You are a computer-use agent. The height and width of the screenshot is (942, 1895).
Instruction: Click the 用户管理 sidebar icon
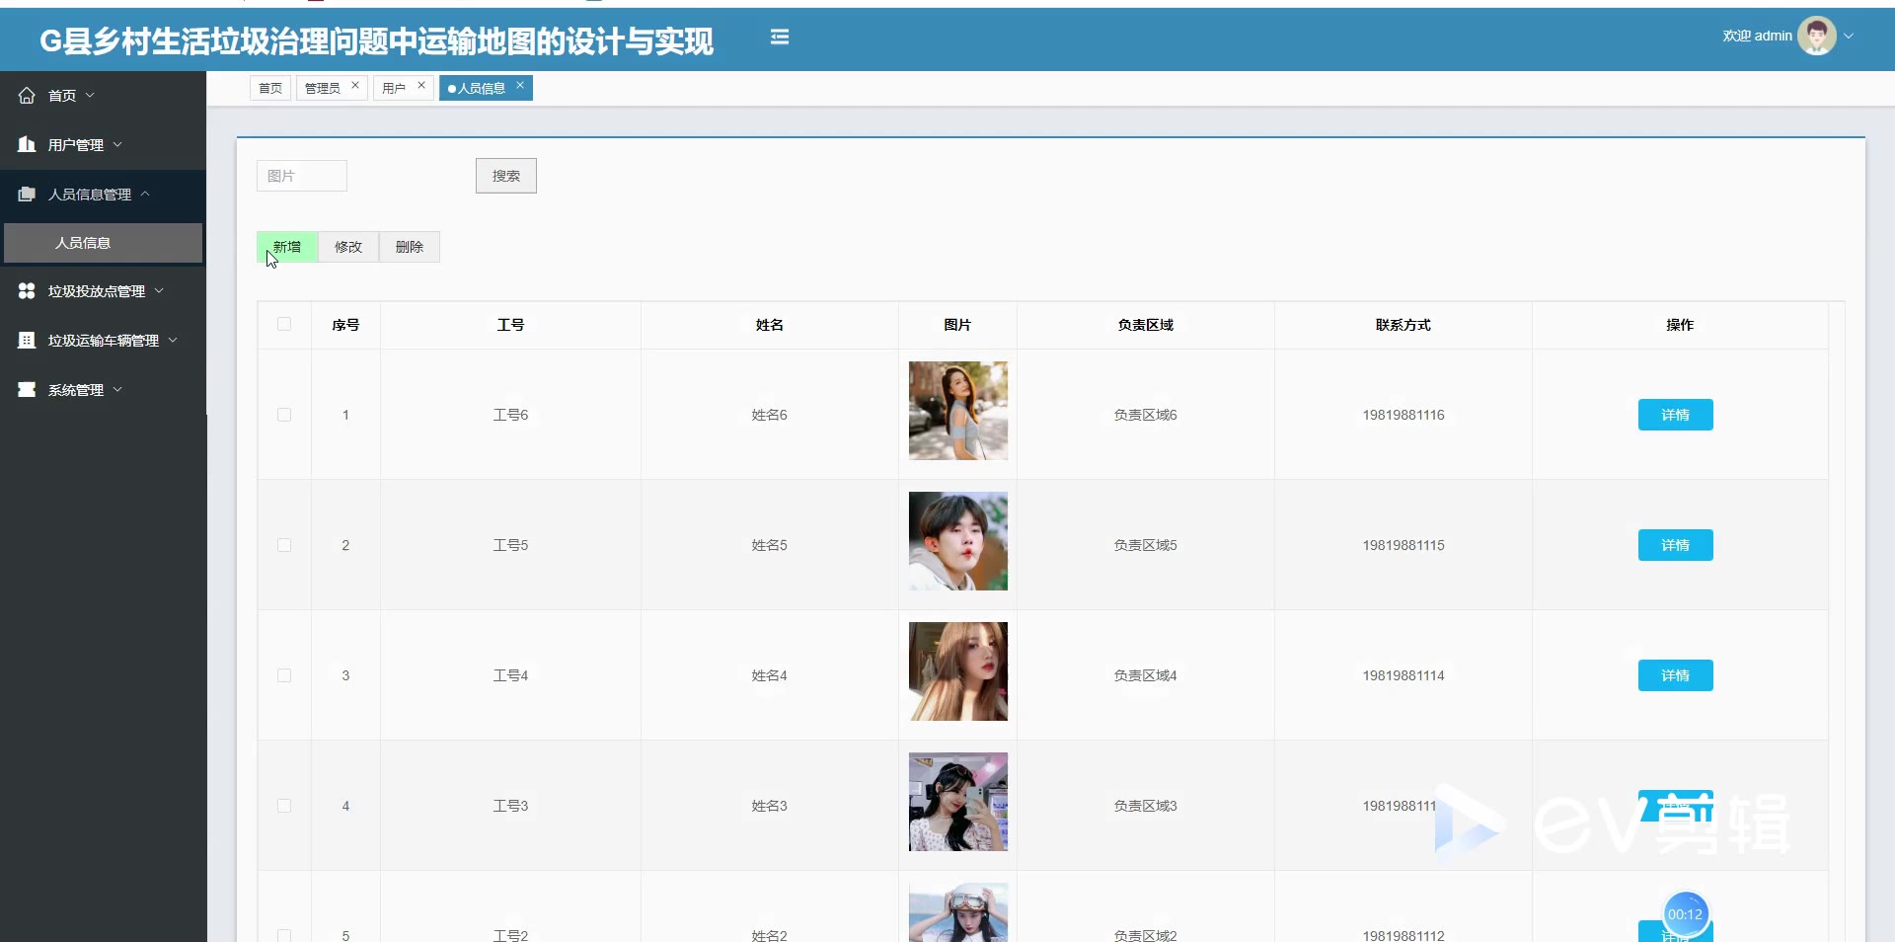pyautogui.click(x=27, y=145)
